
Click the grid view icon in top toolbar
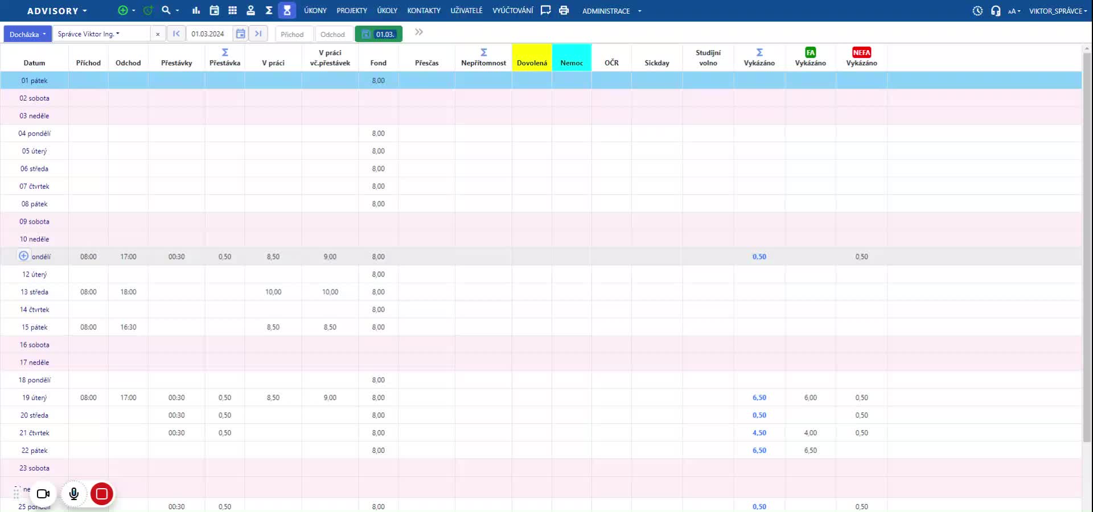(x=232, y=10)
